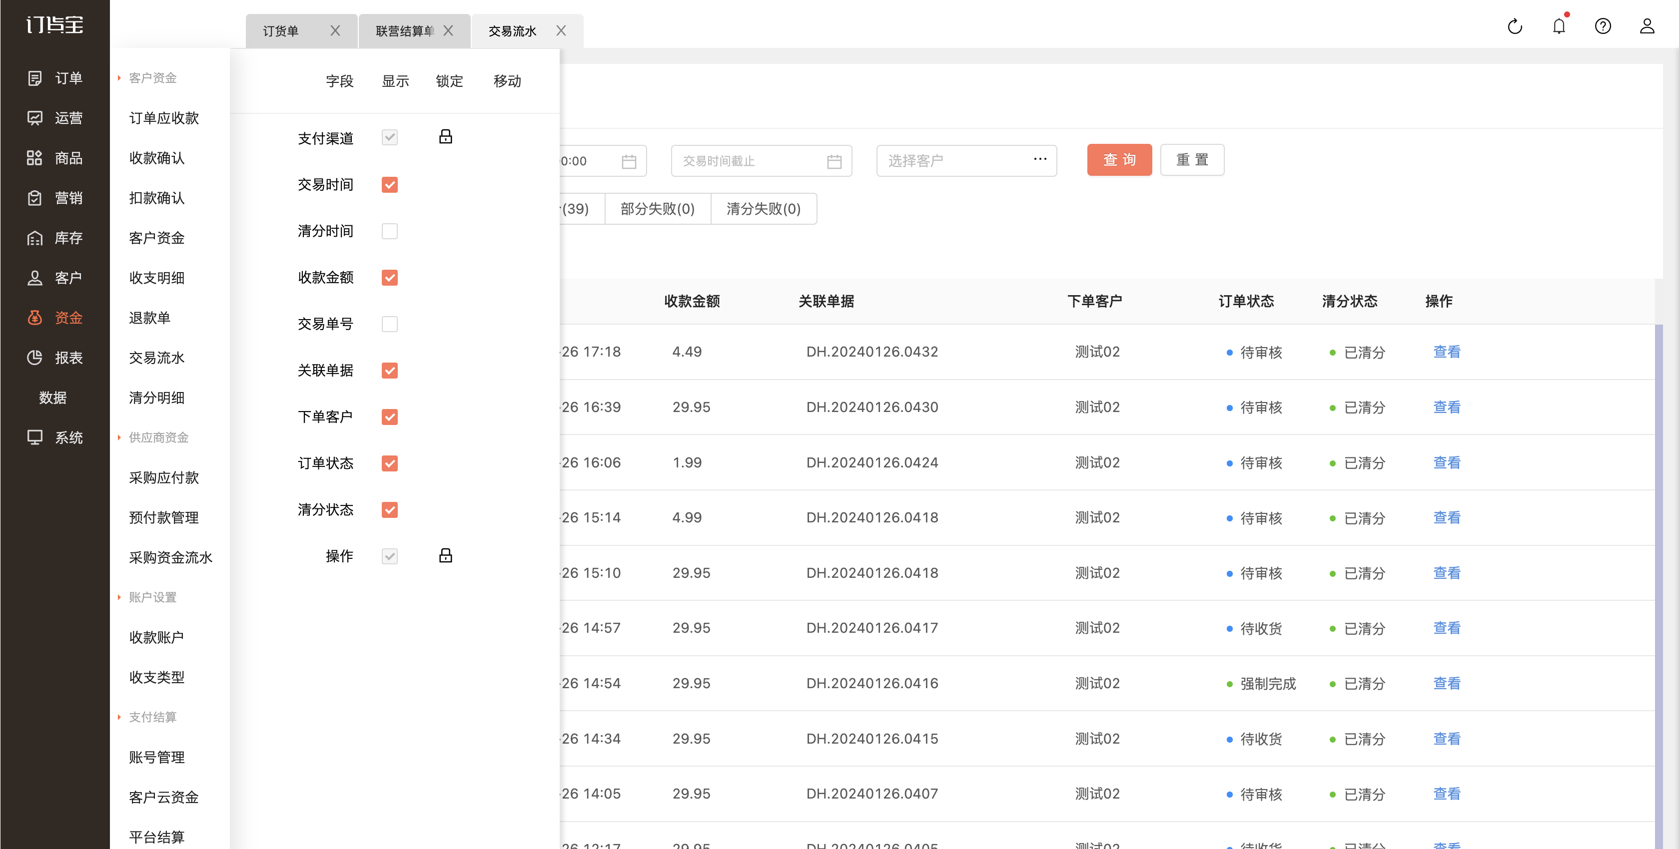Click the lock icon for 操作 field
Screen dimensions: 1679x849
click(x=445, y=556)
